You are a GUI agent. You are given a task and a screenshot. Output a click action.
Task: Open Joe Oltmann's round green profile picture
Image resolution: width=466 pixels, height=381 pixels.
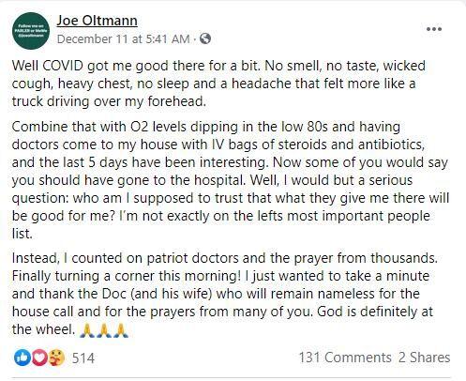pyautogui.click(x=31, y=31)
